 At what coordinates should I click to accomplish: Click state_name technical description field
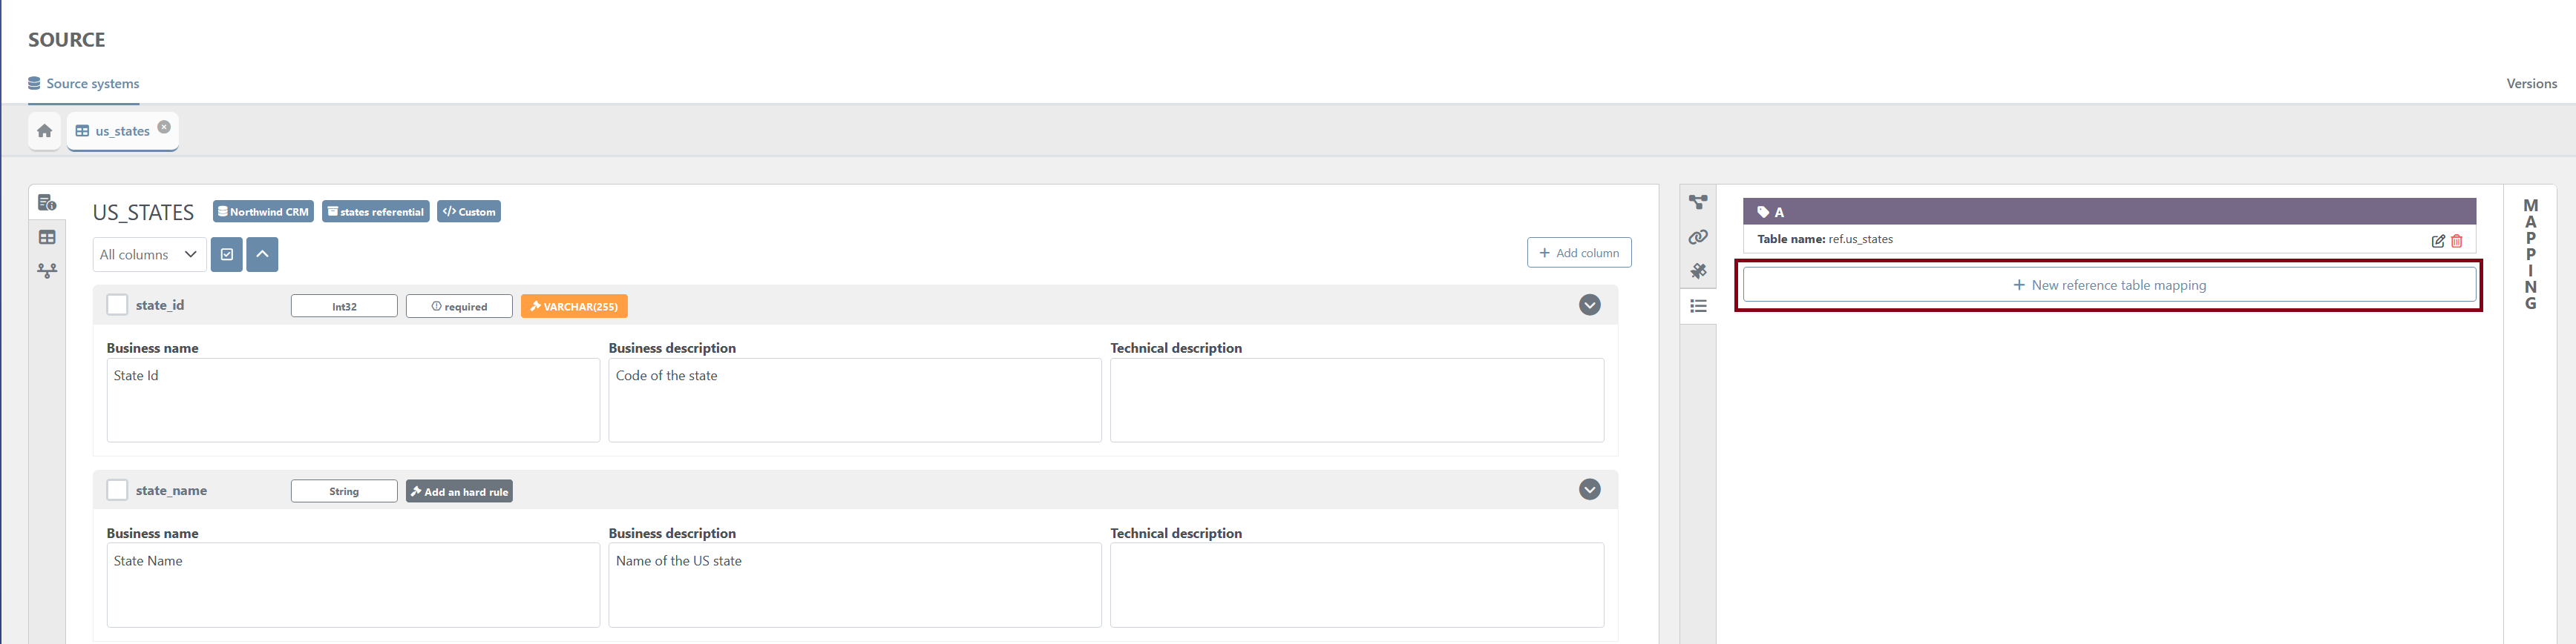[1357, 585]
